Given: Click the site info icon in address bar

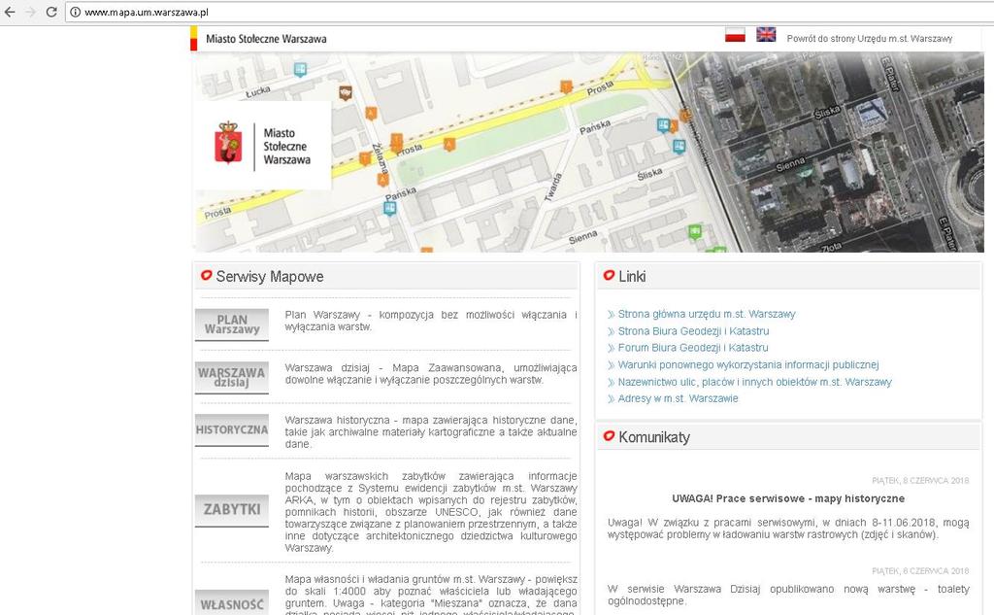Looking at the screenshot, I should 76,12.
